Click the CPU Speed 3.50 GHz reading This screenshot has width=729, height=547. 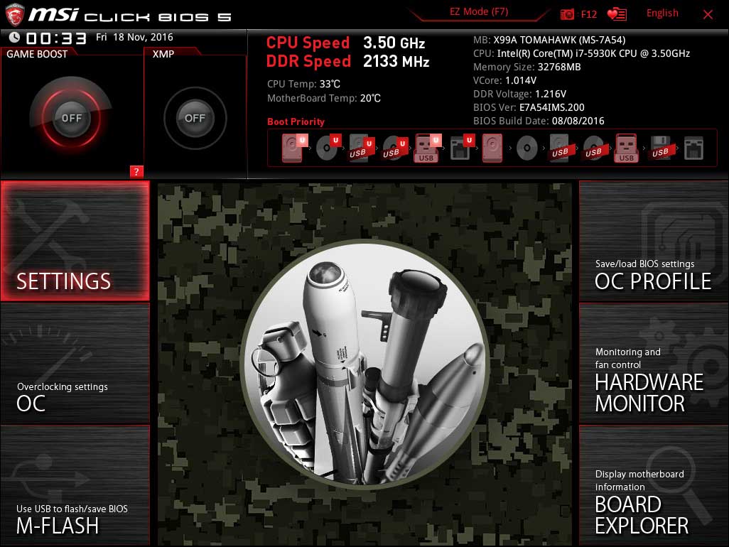(345, 43)
